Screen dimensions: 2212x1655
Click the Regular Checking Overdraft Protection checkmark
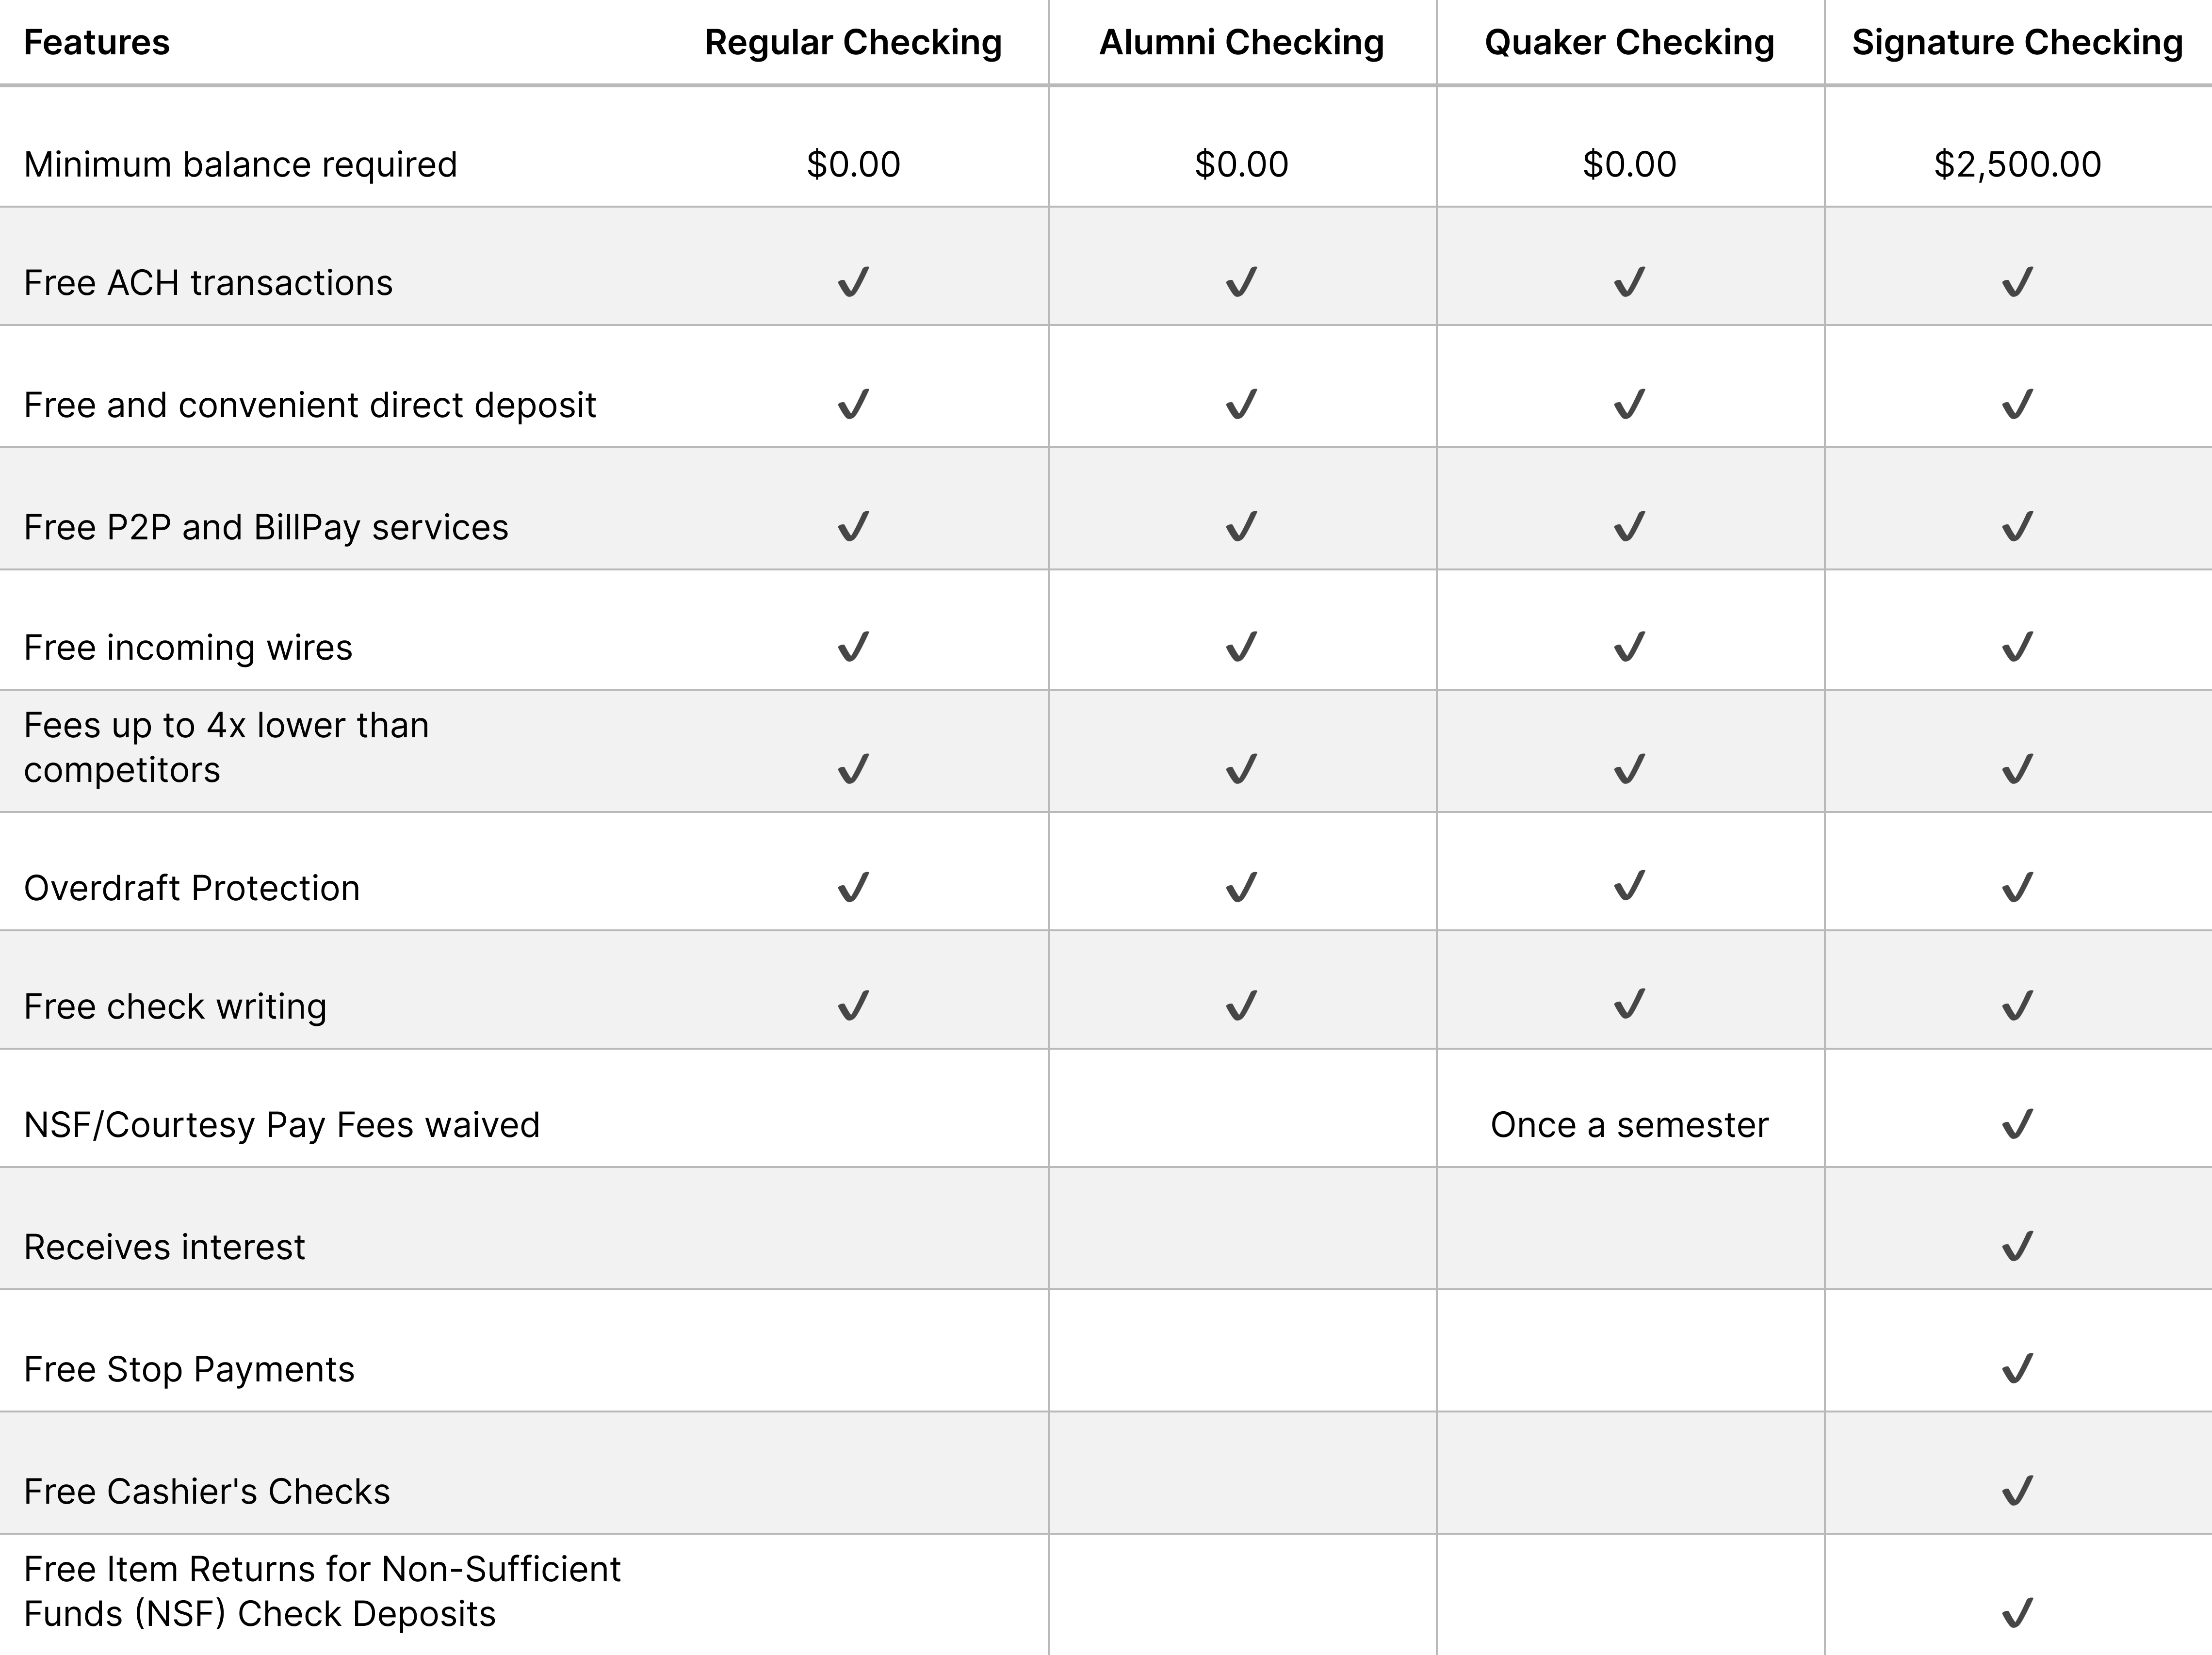pyautogui.click(x=853, y=887)
